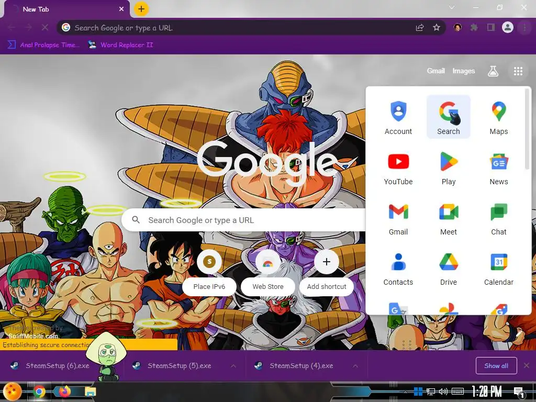536x402 pixels.
Task: Open Firefox from the taskbar
Action: 64,392
